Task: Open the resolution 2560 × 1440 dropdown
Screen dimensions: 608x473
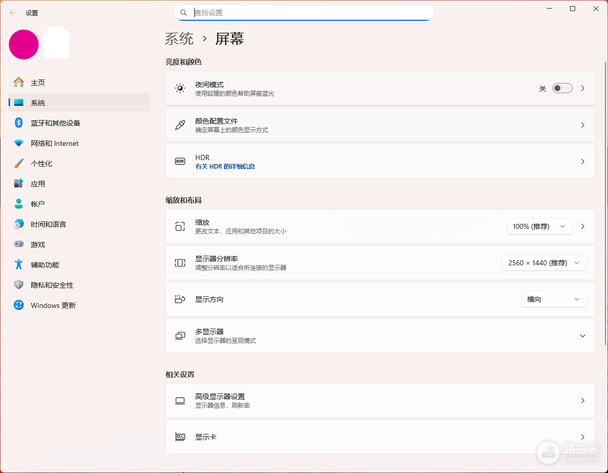Action: coord(544,263)
